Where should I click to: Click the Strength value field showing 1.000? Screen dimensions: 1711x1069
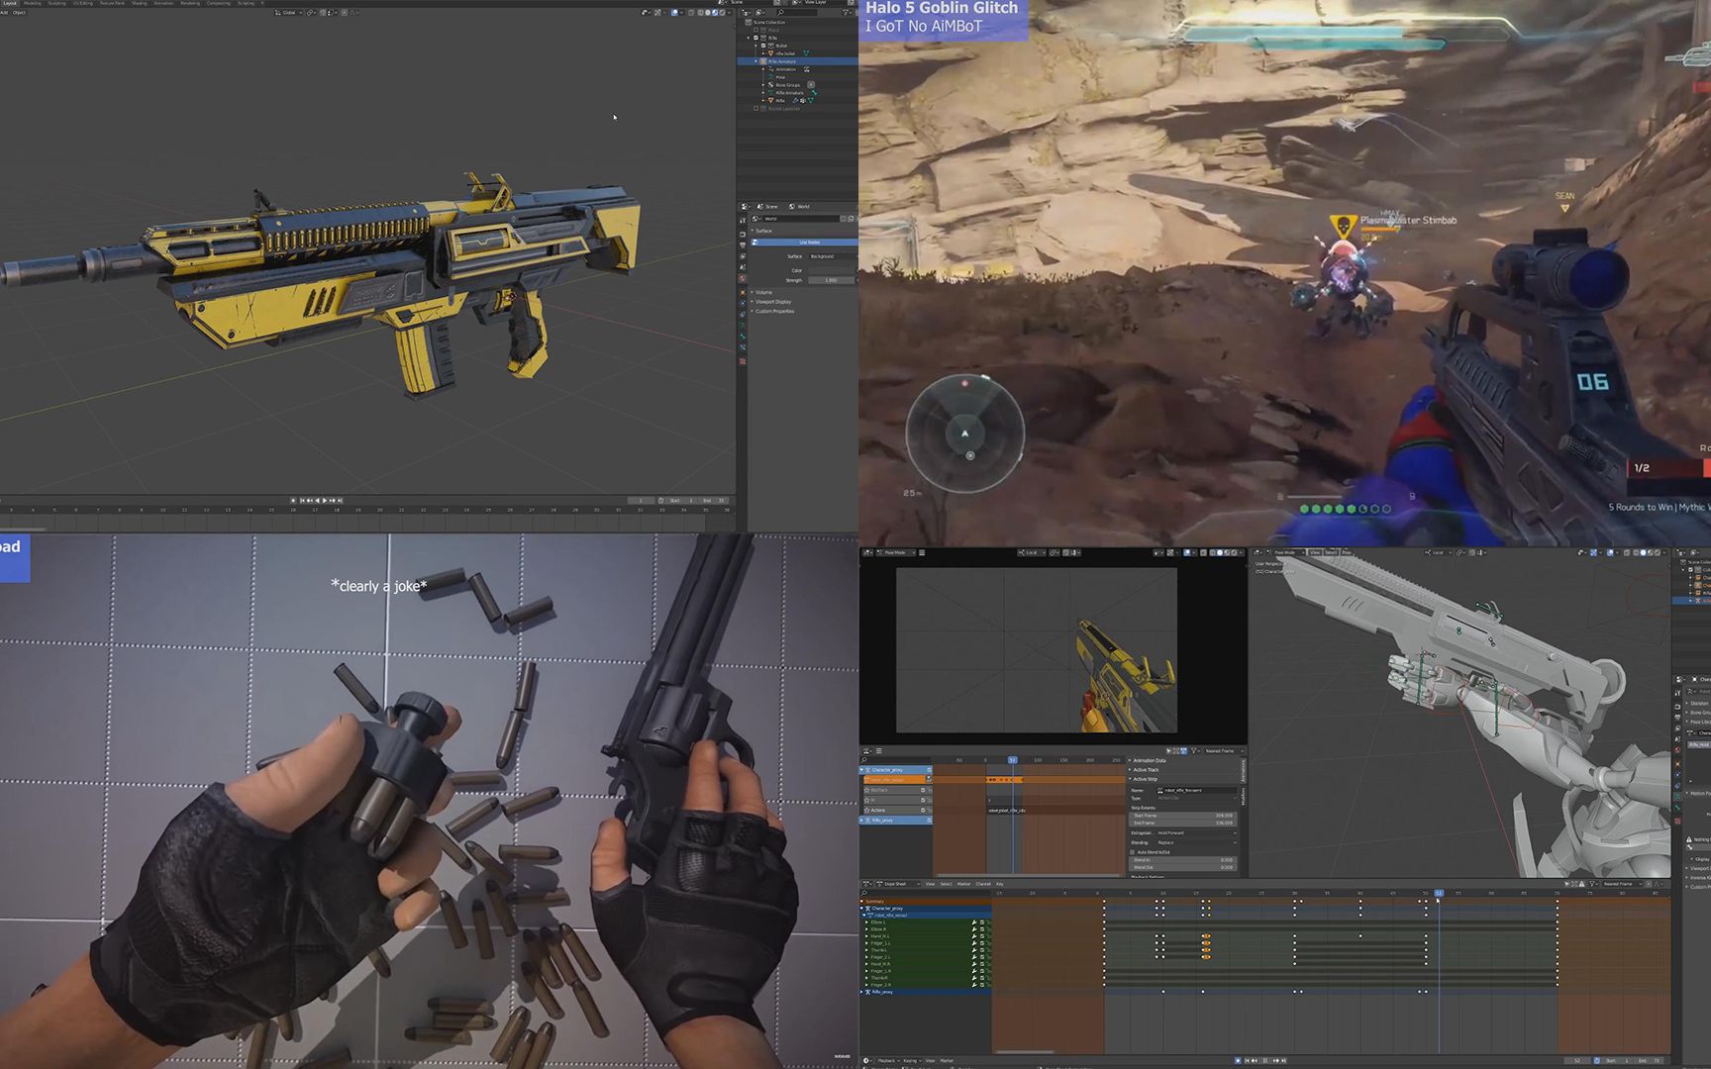(832, 280)
